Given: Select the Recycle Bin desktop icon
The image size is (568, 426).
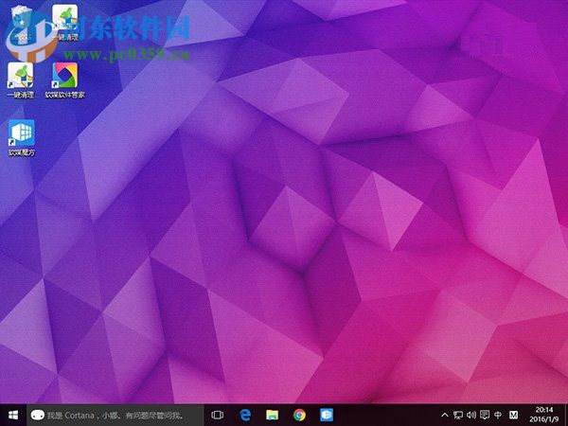Looking at the screenshot, I should 21,23.
